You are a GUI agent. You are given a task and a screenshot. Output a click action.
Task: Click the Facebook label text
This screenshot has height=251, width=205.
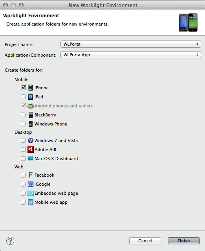tap(44, 175)
